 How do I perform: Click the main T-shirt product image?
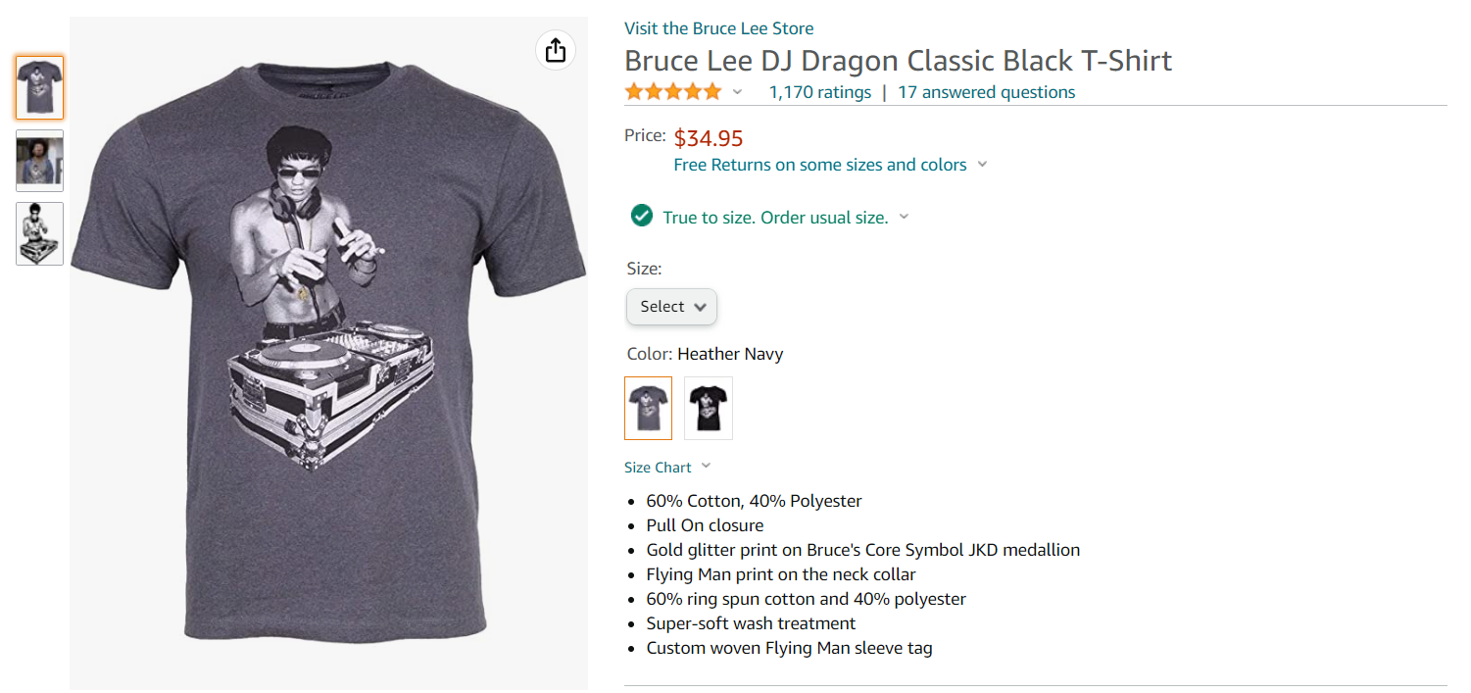click(328, 353)
